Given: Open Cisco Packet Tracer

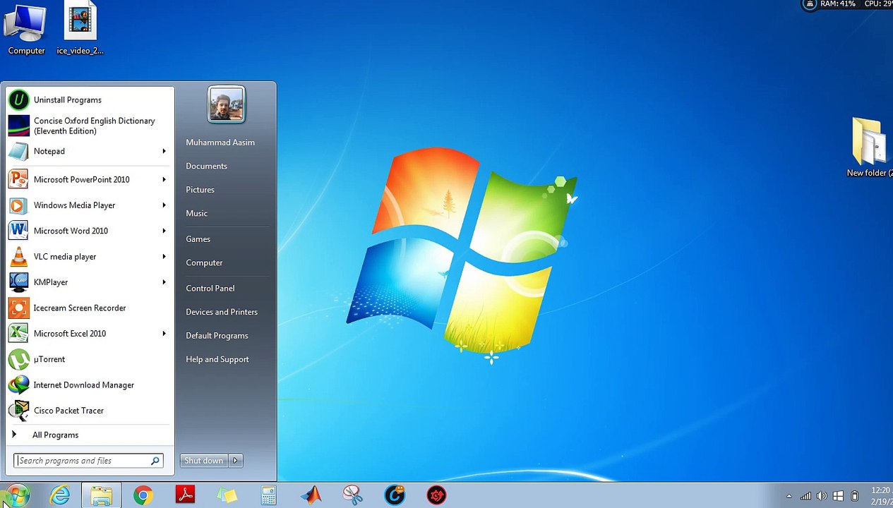Looking at the screenshot, I should 90,411.
